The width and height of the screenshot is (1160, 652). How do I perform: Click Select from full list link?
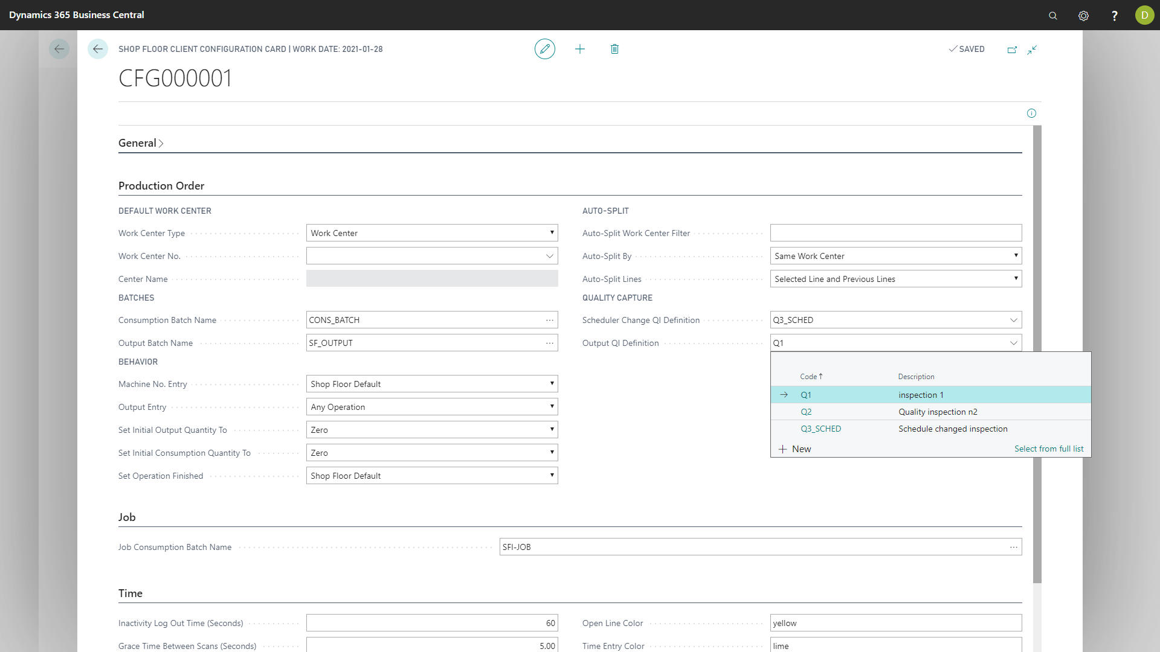pyautogui.click(x=1048, y=449)
